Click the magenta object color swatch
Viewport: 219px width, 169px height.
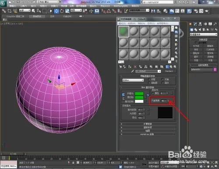click(x=215, y=69)
